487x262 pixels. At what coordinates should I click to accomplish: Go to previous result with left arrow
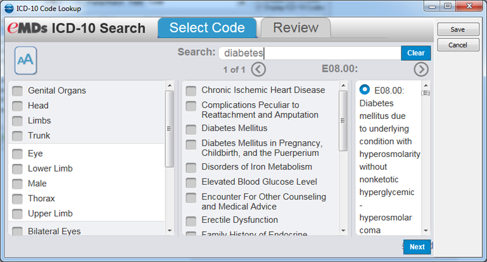click(258, 69)
